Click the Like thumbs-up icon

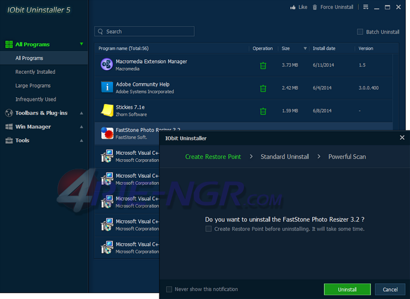tap(293, 7)
